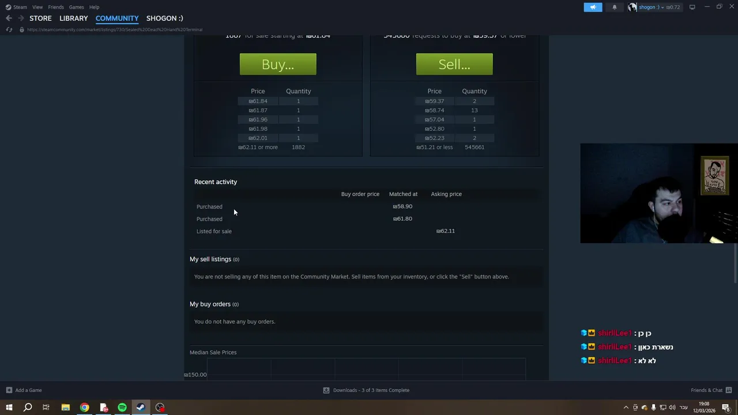Open Downloads - 3 of 3 Items Complete

pos(371,390)
